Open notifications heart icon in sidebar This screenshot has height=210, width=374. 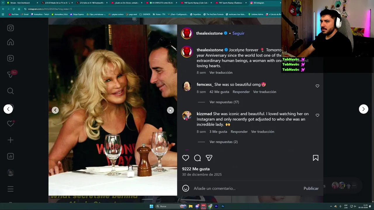(x=11, y=124)
